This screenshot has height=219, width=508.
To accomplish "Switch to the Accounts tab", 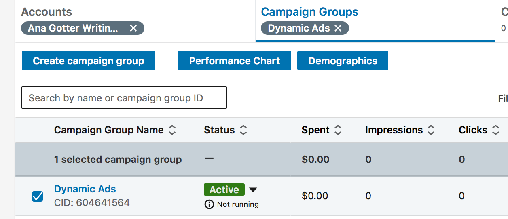I will [47, 12].
